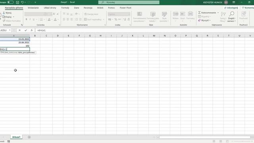Click ribbon display options icon
Screen dimensions: 254x143
pos(234,2)
